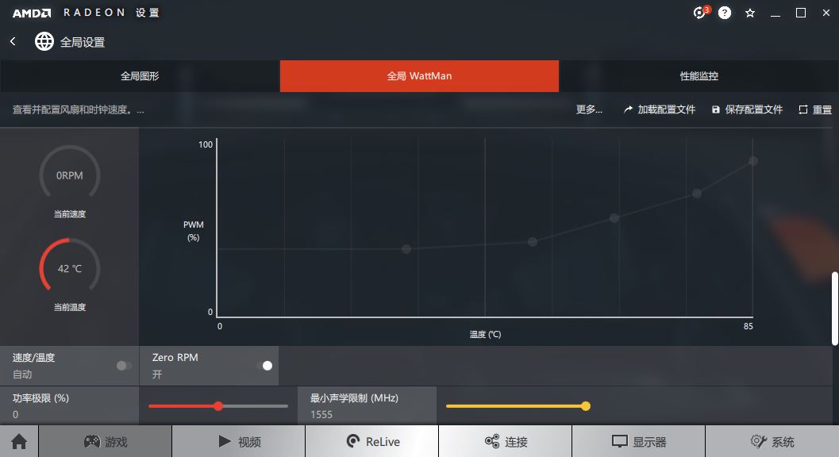Click 保存配置文件 button
The image size is (839, 457).
tap(747, 109)
